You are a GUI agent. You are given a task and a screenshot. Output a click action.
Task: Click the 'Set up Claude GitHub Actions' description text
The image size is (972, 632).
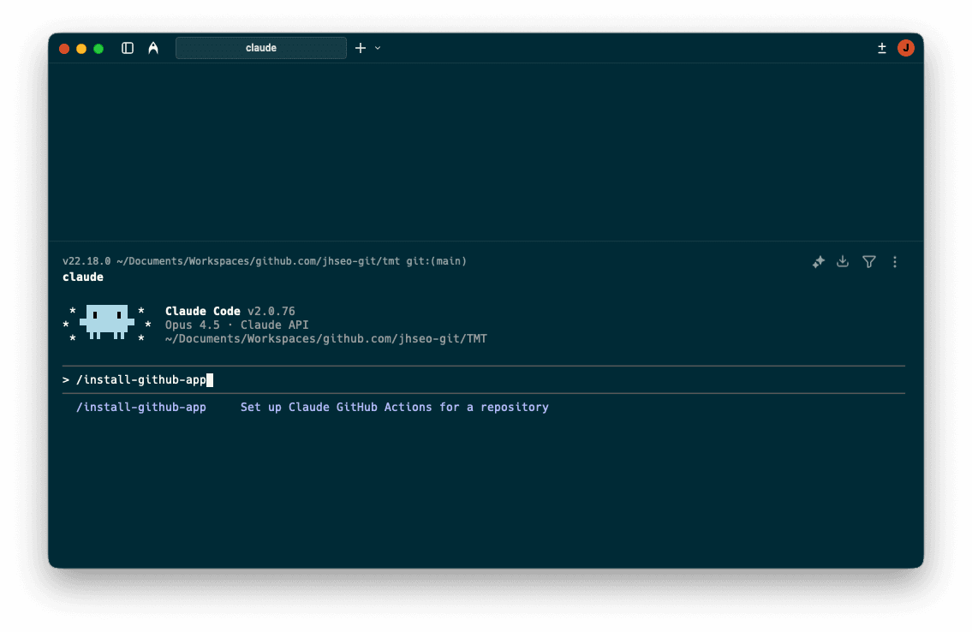394,407
